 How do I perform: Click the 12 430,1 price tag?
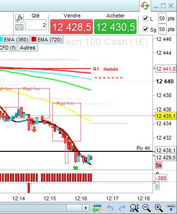click(x=166, y=150)
